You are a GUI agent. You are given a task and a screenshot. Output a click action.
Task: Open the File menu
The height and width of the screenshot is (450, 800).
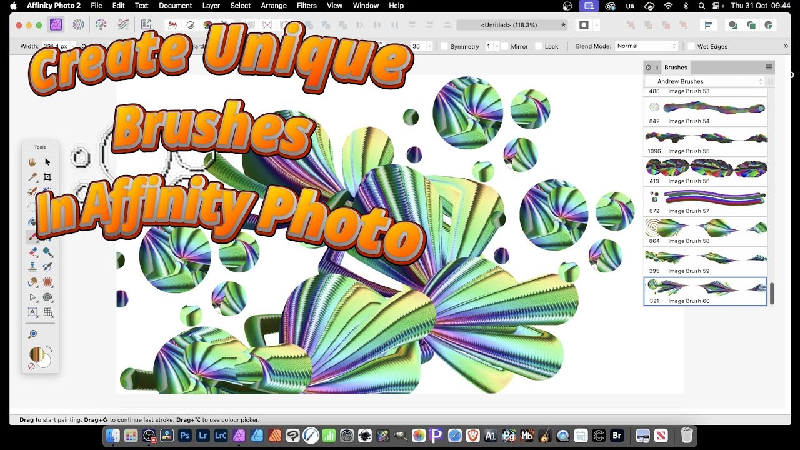(96, 6)
